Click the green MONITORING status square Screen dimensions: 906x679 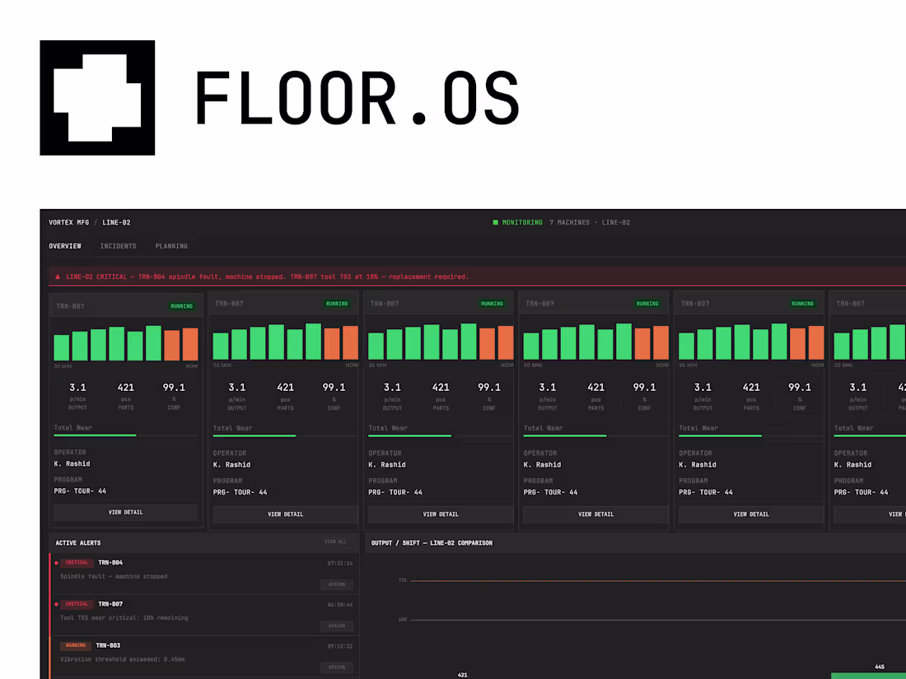tap(495, 222)
